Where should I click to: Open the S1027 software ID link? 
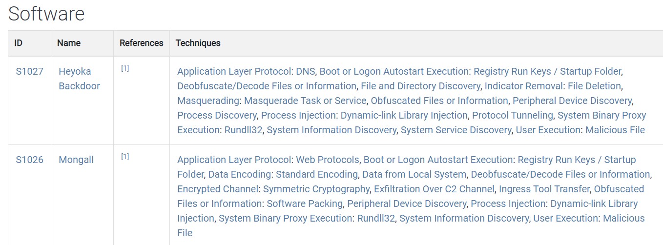29,71
